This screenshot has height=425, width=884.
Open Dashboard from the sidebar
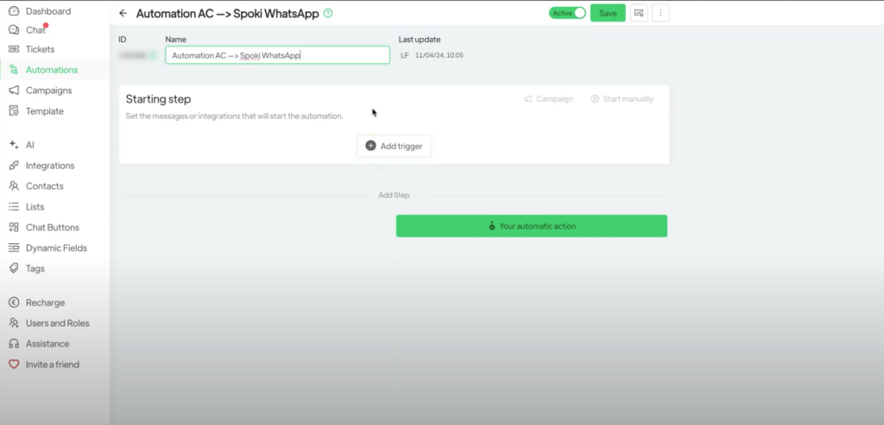(x=48, y=11)
